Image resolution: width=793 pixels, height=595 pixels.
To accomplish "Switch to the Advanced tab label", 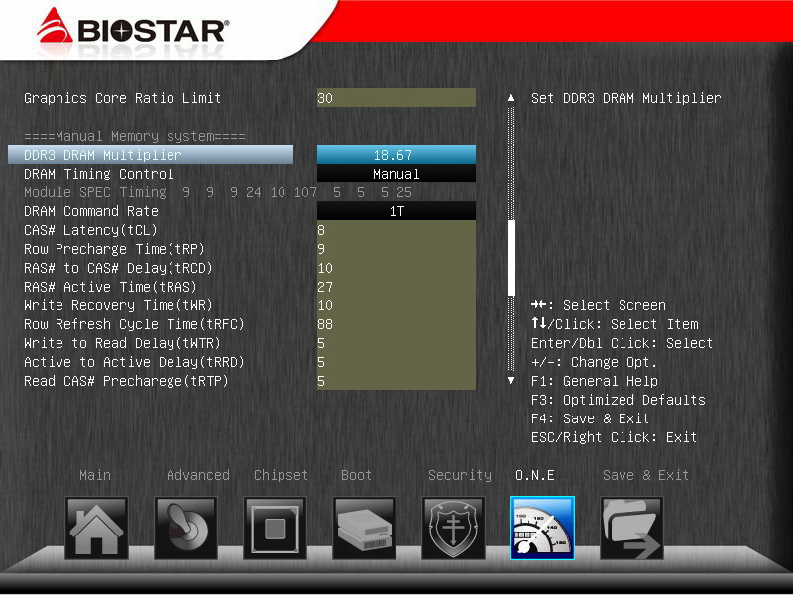I will [x=197, y=475].
